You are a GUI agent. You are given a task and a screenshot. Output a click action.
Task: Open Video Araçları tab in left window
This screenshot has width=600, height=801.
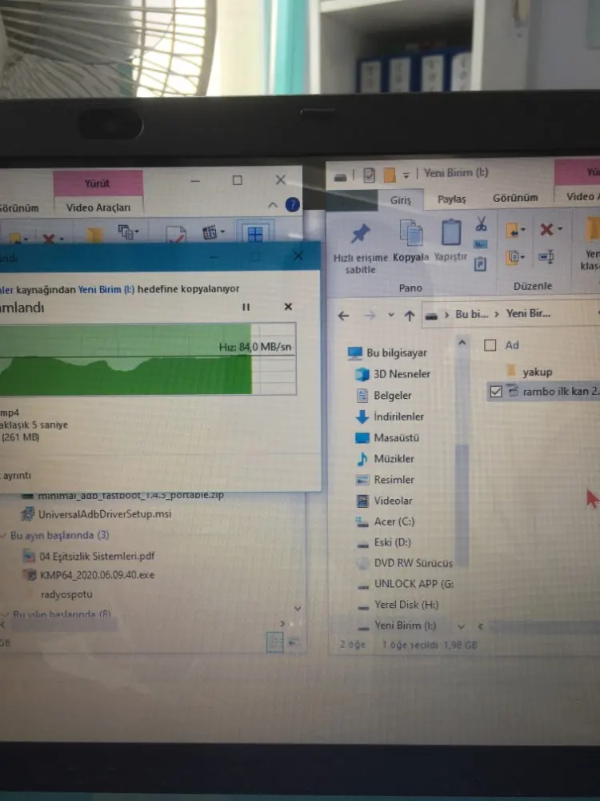click(x=98, y=207)
